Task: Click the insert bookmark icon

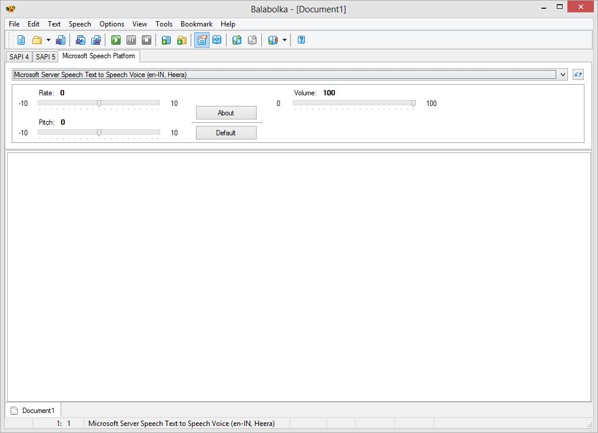Action: [237, 40]
